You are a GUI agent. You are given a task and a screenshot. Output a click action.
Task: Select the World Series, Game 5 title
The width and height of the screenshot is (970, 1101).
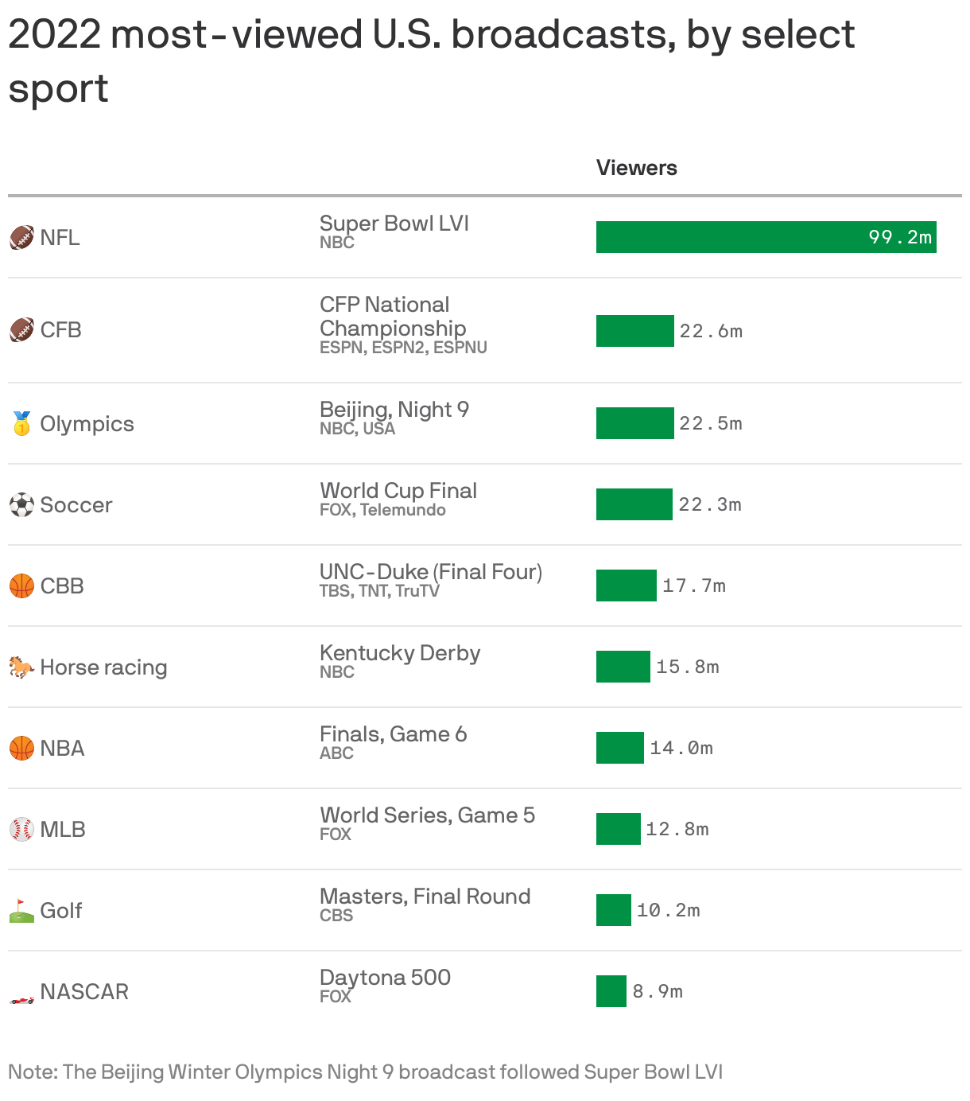427,815
